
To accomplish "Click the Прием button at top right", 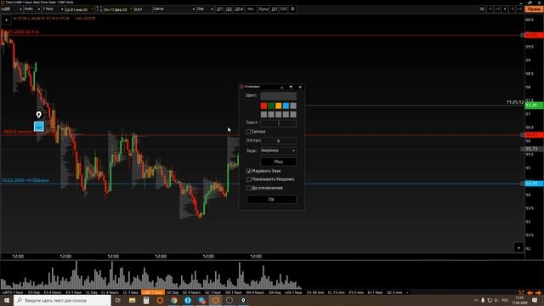I will [x=535, y=9].
